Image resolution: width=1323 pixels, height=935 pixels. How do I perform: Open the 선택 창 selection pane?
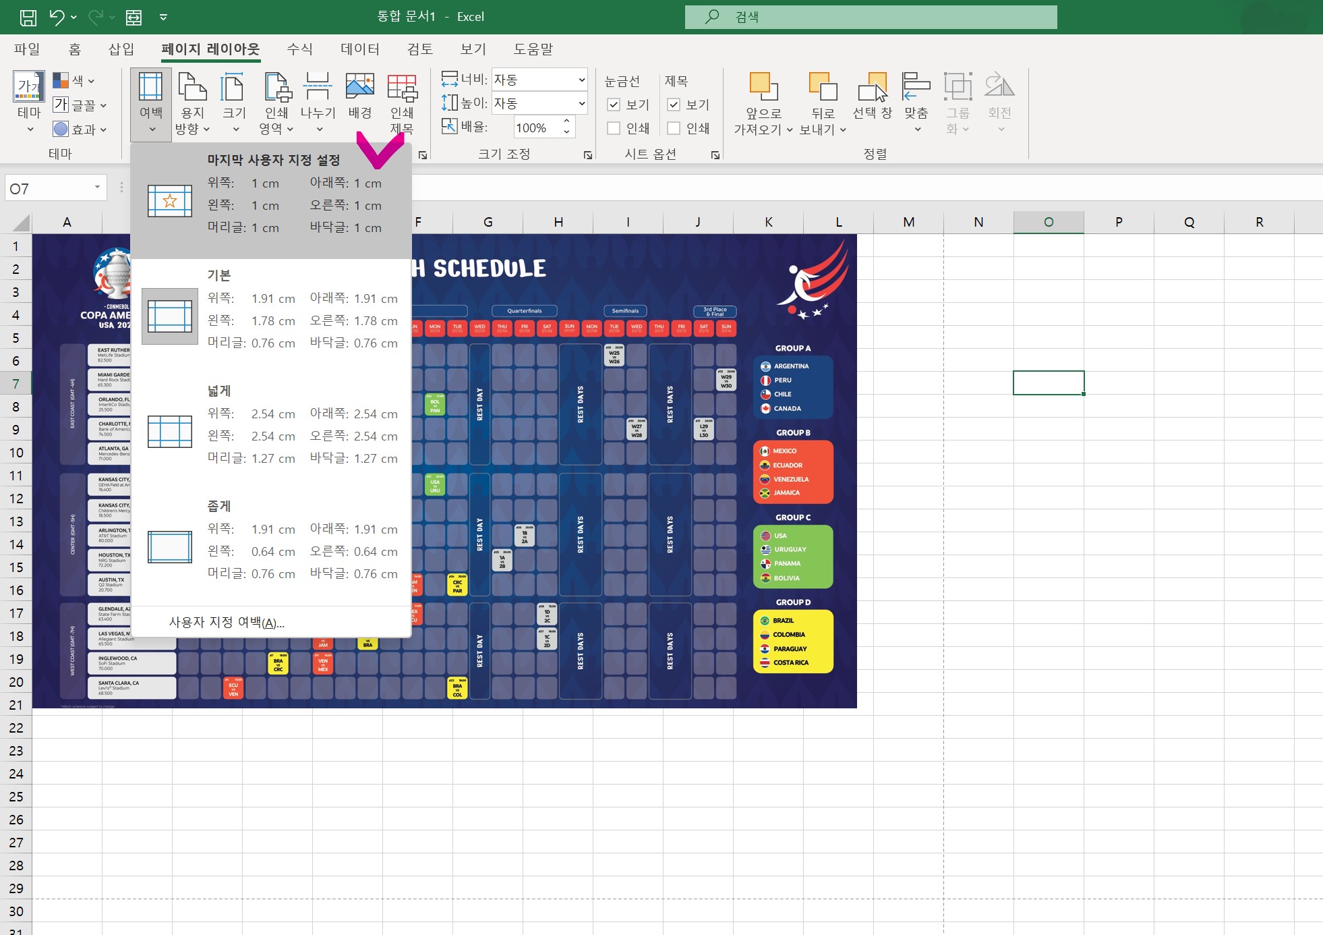(x=872, y=96)
